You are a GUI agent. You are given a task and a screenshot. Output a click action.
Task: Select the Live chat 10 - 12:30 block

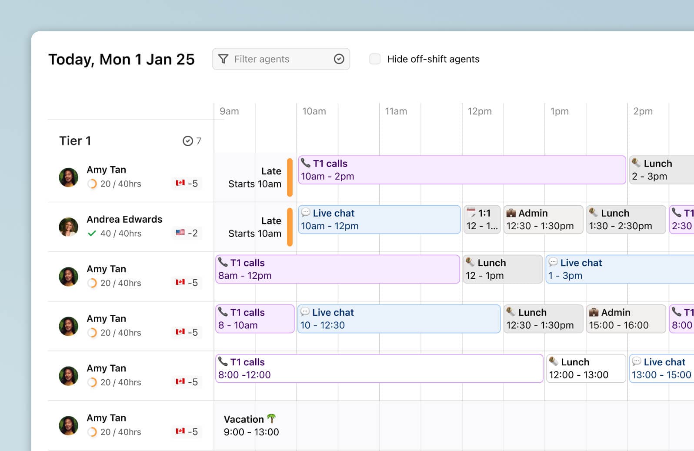pos(398,319)
